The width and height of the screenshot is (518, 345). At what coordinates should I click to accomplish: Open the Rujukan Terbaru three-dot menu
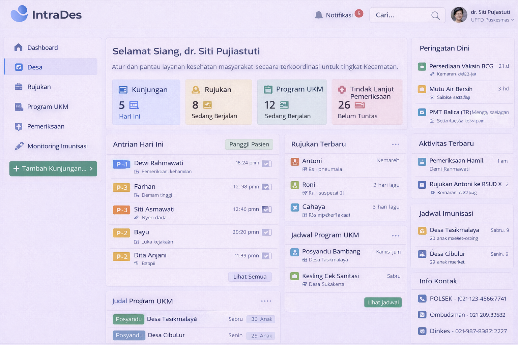tap(395, 145)
